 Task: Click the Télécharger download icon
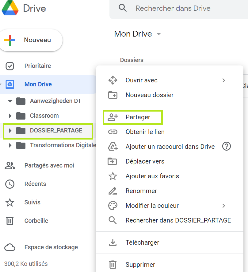click(x=113, y=242)
